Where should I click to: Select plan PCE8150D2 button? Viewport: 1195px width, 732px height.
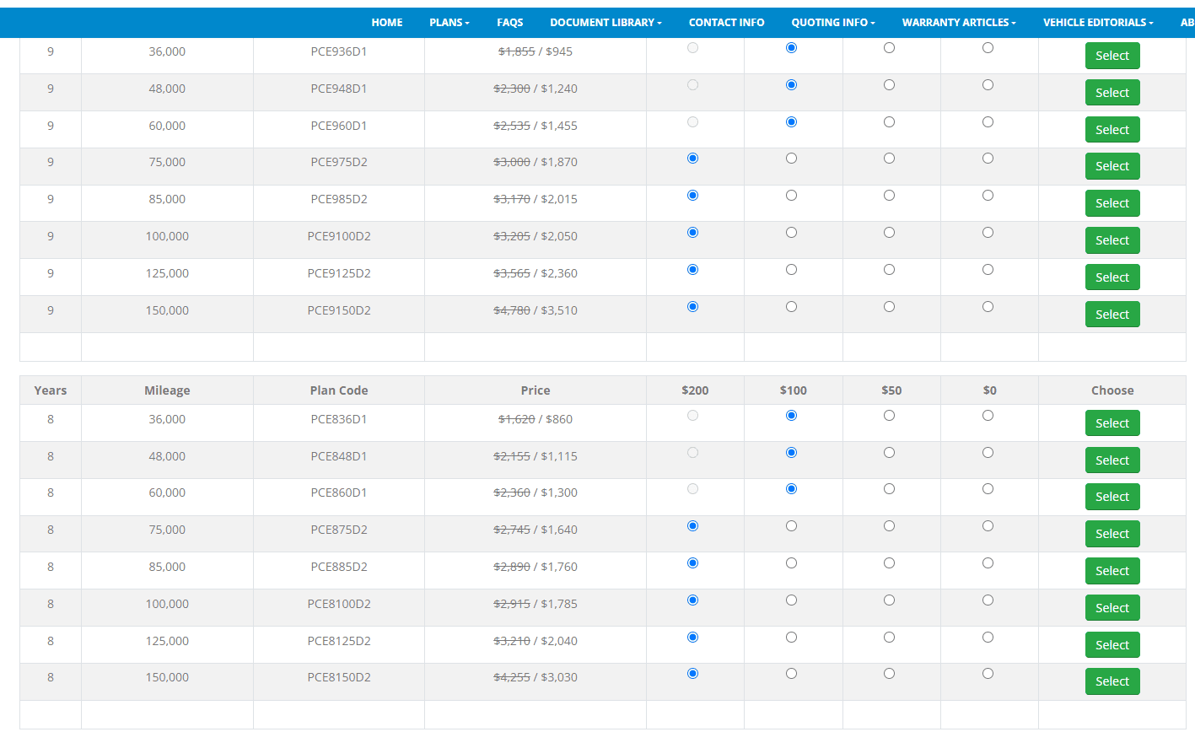pos(1112,681)
